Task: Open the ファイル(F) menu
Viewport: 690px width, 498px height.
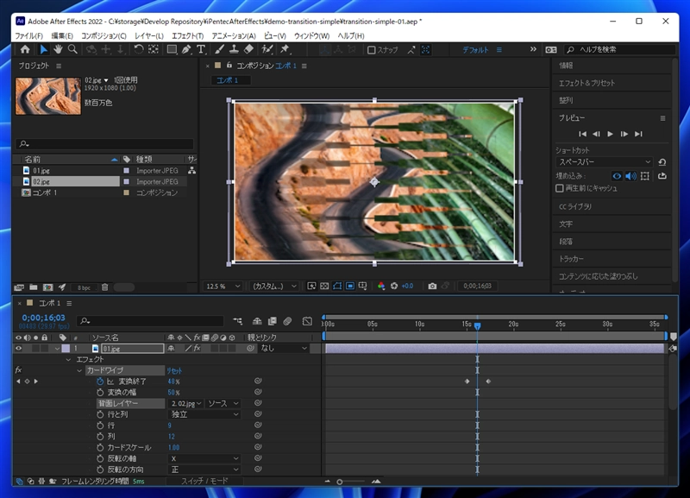Action: click(x=29, y=35)
